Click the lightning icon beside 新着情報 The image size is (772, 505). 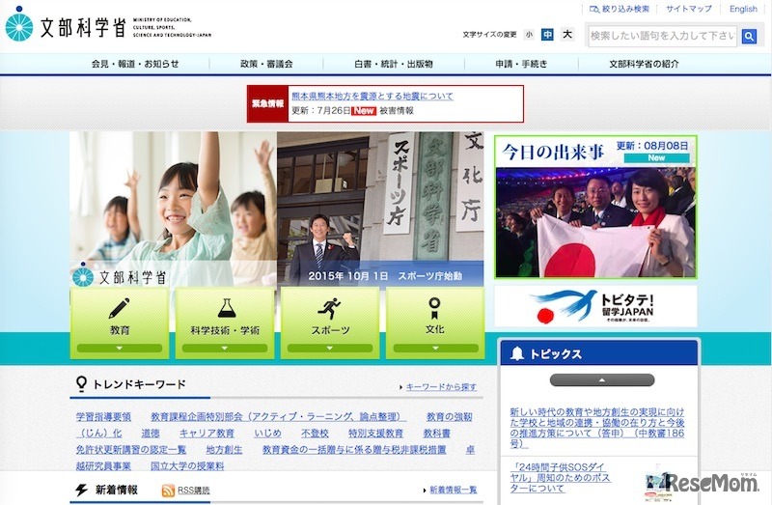pos(82,490)
